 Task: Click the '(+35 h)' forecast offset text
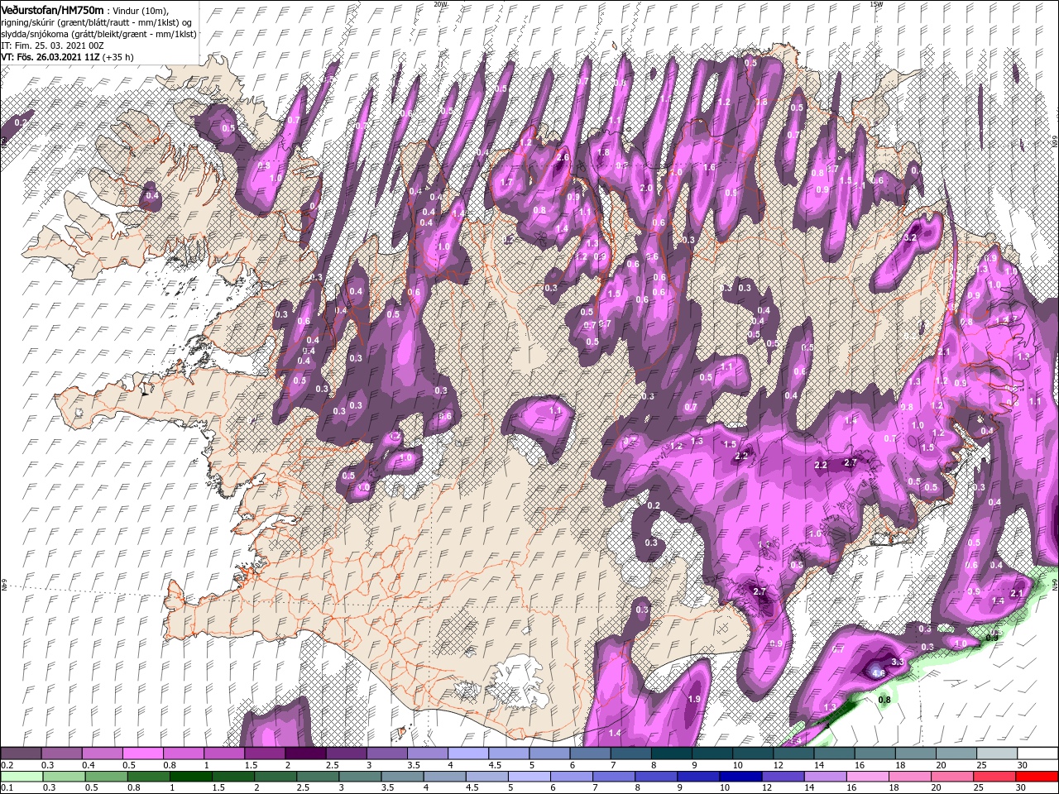(x=119, y=57)
